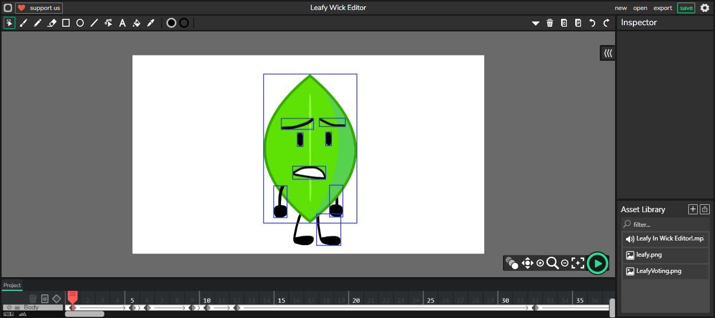Select the Fill Bucket tool

pos(137,23)
